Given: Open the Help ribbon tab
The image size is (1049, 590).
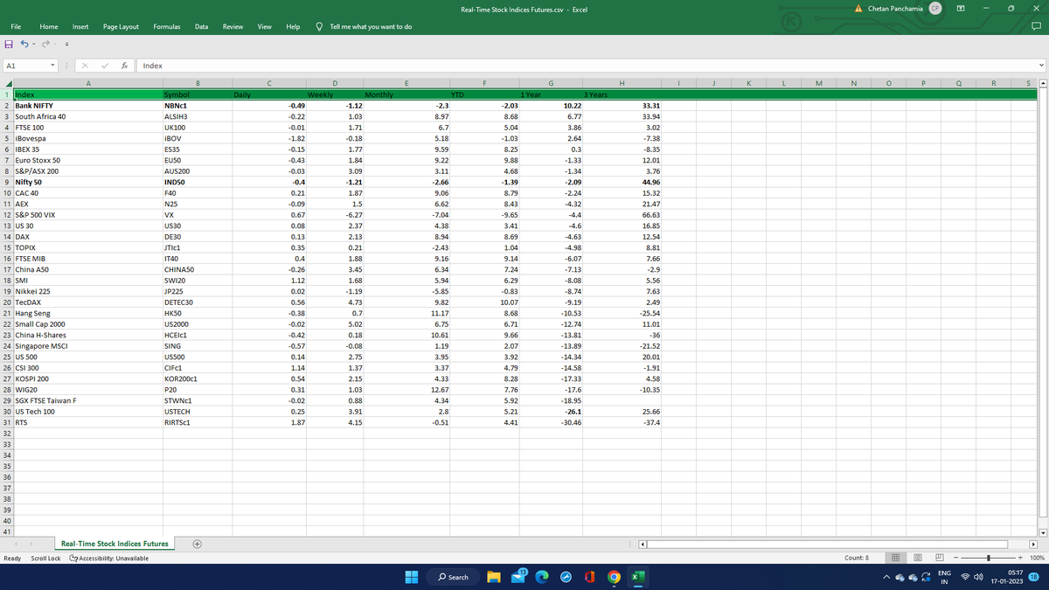Looking at the screenshot, I should (294, 27).
